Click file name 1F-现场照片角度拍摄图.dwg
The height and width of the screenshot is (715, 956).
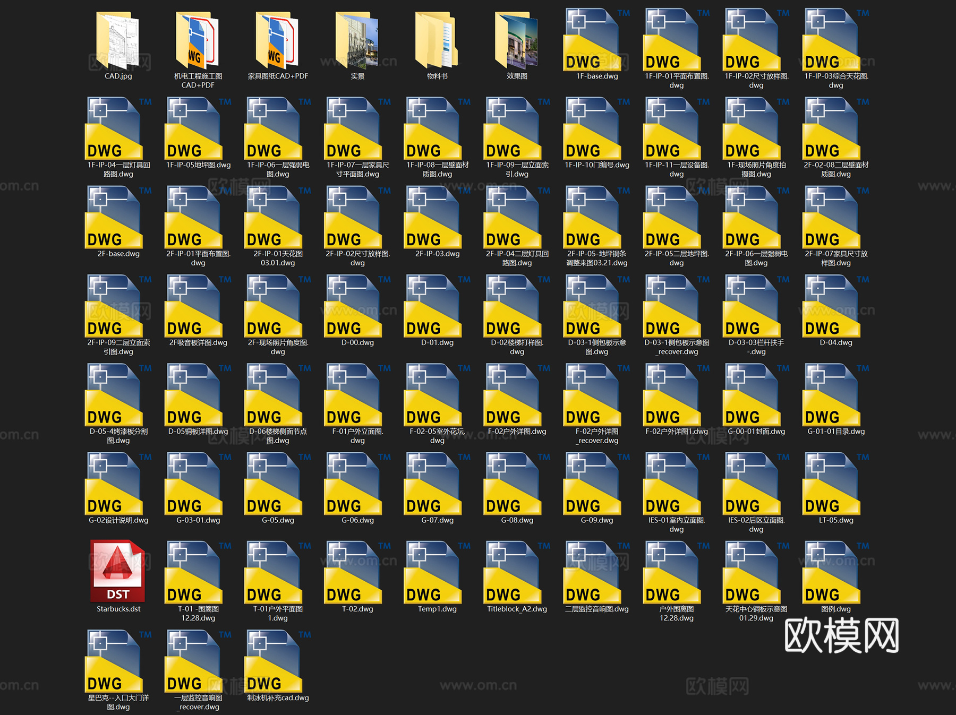click(756, 169)
